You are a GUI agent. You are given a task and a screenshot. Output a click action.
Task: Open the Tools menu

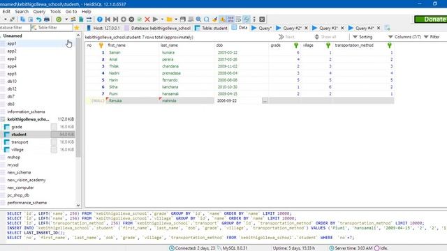[55, 12]
